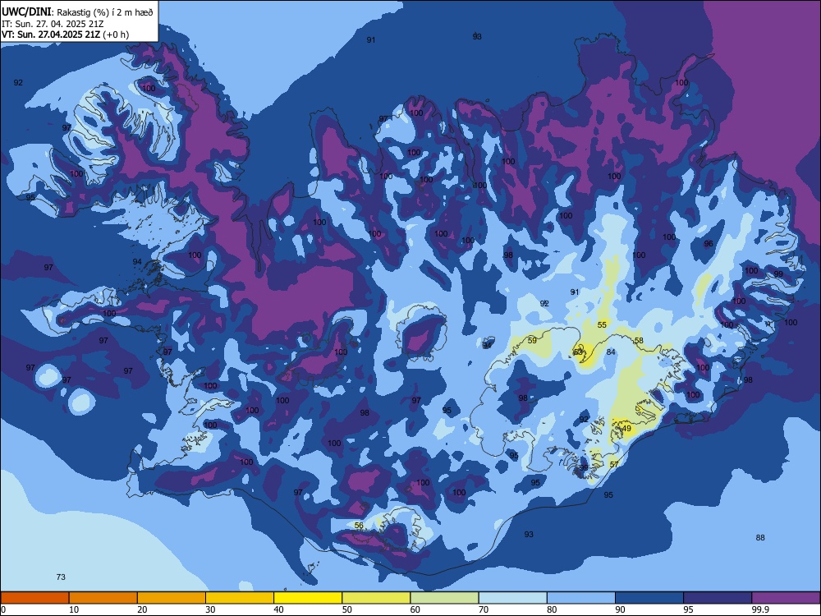Image resolution: width=821 pixels, height=616 pixels.
Task: Click the 'UWC/DINI: Rakastig (%) í 2 m hæð' title
Action: (77, 12)
